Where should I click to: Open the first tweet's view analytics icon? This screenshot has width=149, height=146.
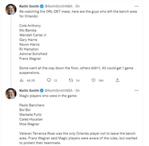[21, 80]
